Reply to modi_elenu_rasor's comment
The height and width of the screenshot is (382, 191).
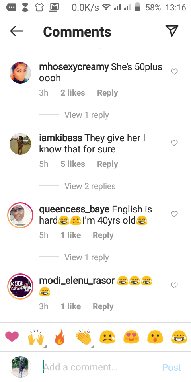pos(103,306)
